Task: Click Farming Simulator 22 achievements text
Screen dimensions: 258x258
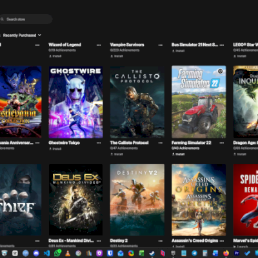Action: pyautogui.click(x=185, y=148)
